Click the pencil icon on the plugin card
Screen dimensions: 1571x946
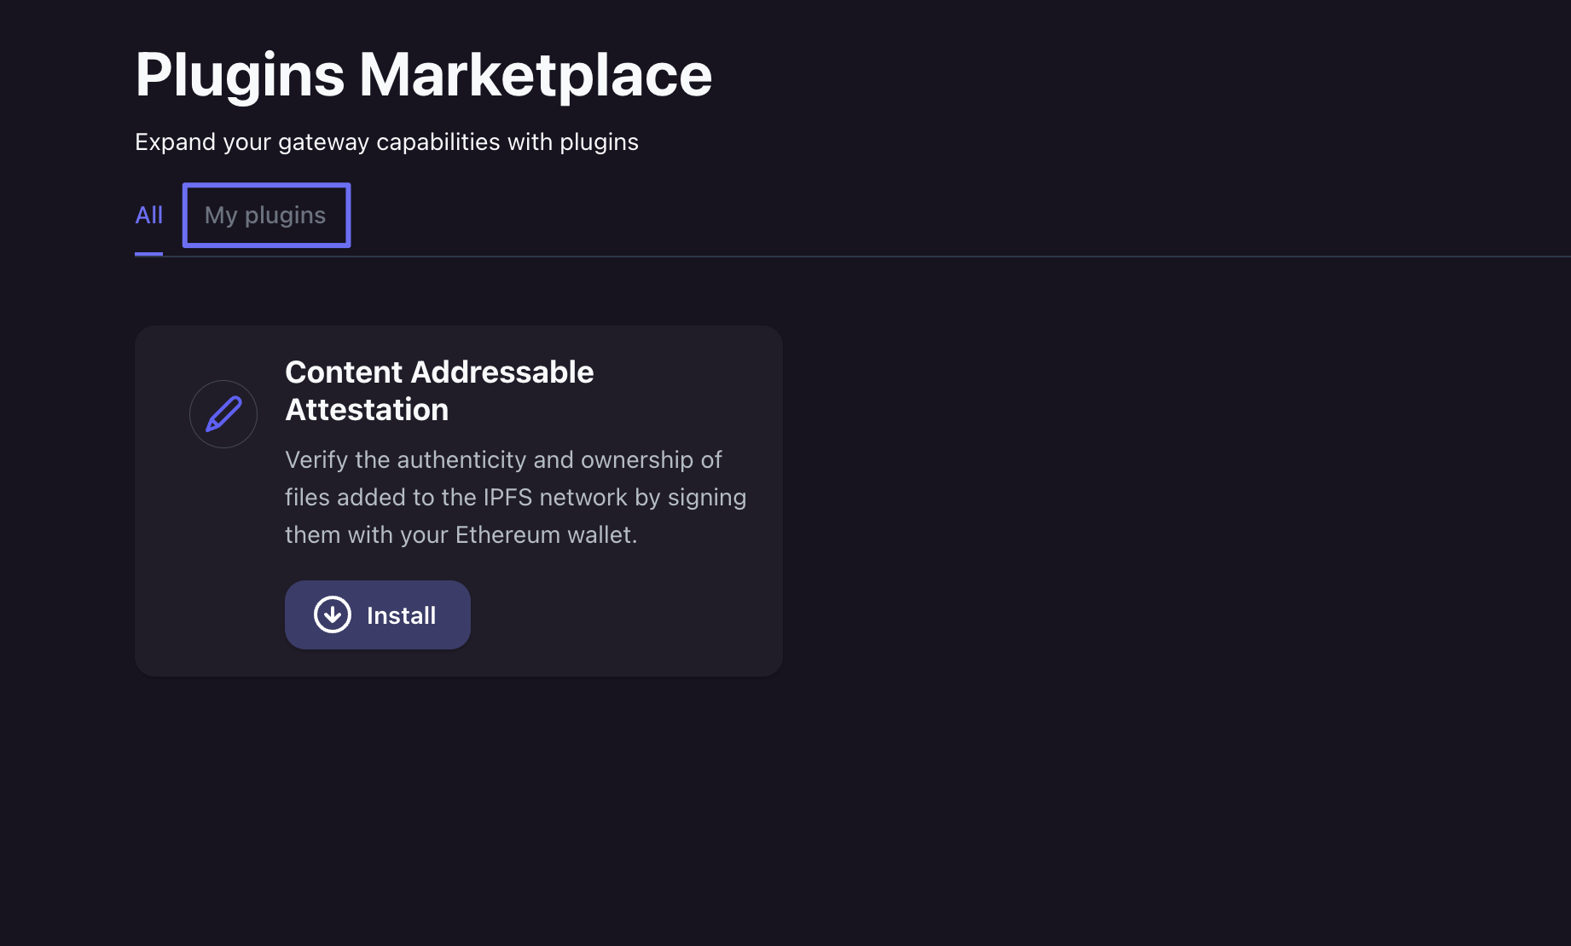click(x=223, y=414)
